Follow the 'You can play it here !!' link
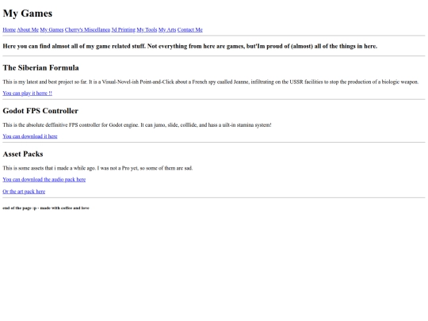 (27, 94)
